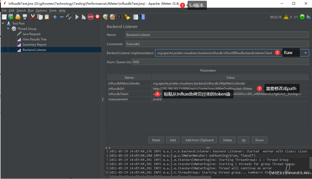Click the Up button
Image resolution: width=312 pixels, height=179 pixels.
click(x=244, y=140)
